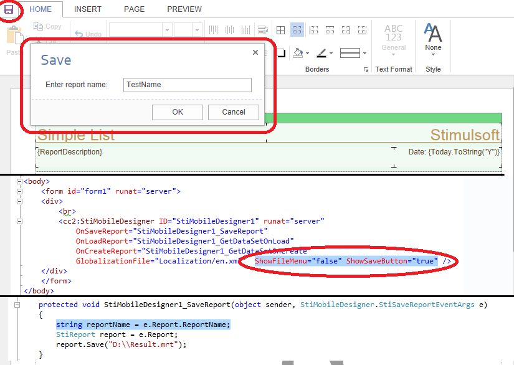Select the Date Today.ToString text component
514x365 pixels.
coord(454,152)
